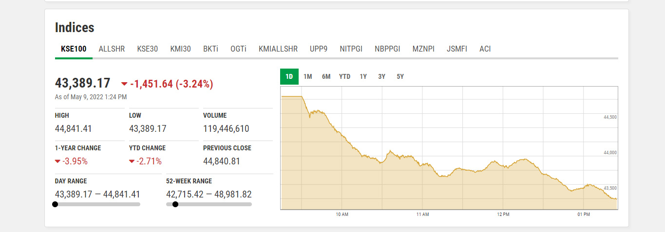665x232 pixels.
Task: Show the 5Y chart range
Action: 400,77
